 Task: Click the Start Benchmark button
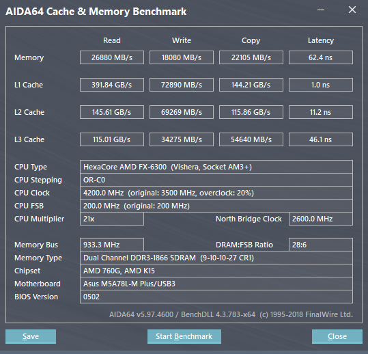[x=184, y=336]
